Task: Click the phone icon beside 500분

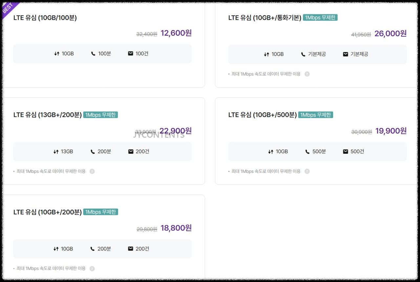Action: [307, 151]
